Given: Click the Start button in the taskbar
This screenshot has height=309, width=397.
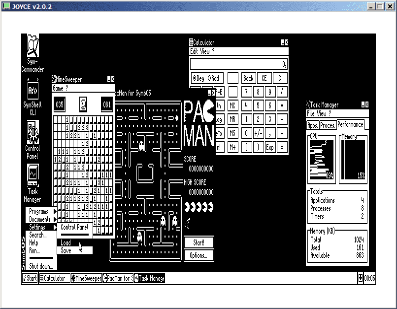Looking at the screenshot, I should (30, 278).
